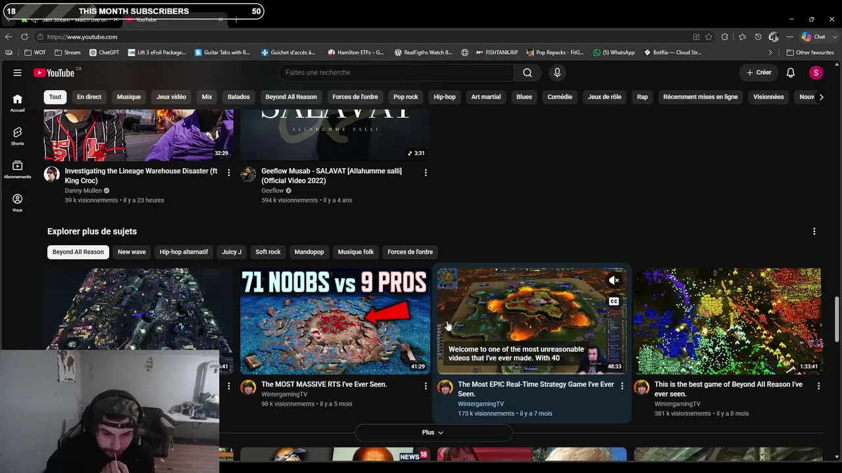Screen dimensions: 842x473
Task: Open the Danny Mullen channel name link
Action: tap(83, 191)
